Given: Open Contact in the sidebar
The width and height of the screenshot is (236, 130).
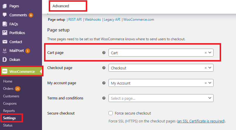Looking at the screenshot, I should pyautogui.click(x=16, y=42).
